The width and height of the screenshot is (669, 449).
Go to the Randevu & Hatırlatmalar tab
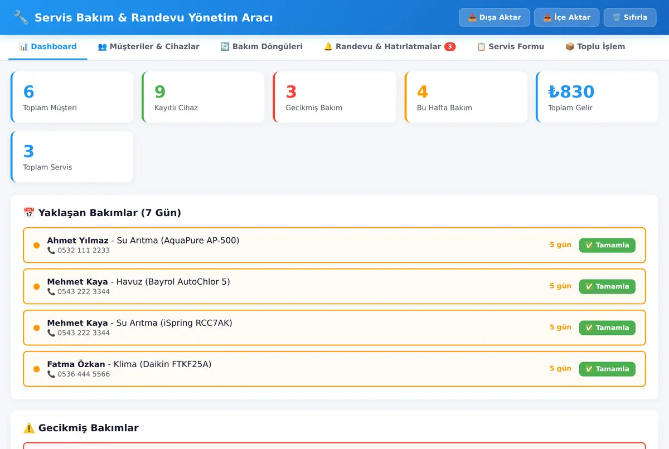pos(390,47)
